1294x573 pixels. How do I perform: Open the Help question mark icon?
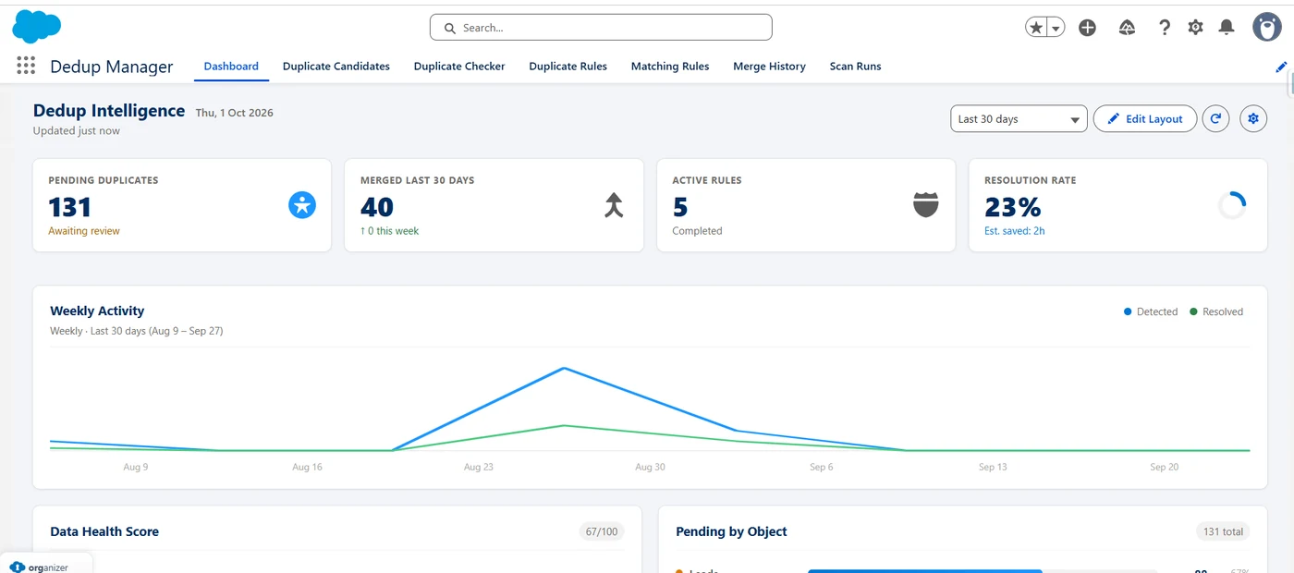pos(1165,28)
